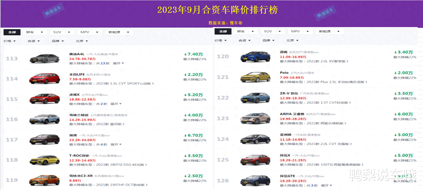
Task: Select the 全部 tab above rank 113
Action: point(12,32)
